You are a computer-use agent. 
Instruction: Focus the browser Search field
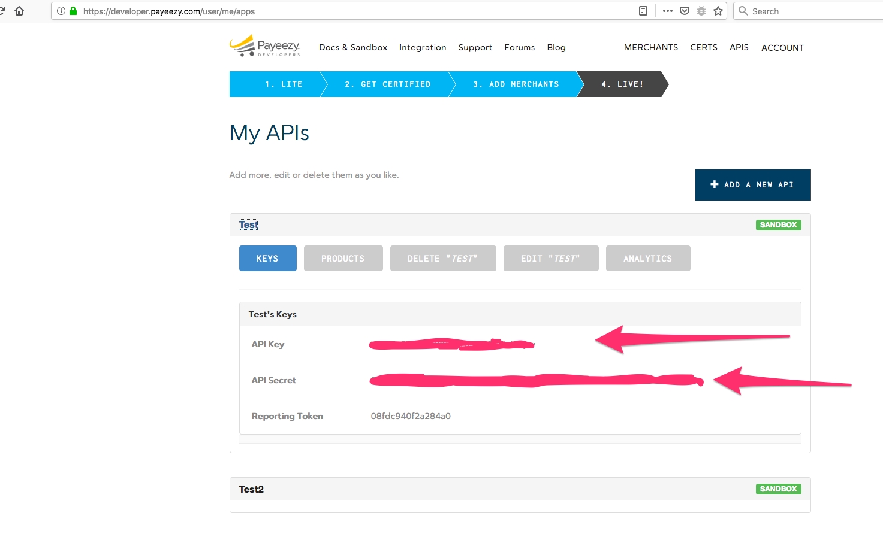coord(809,11)
